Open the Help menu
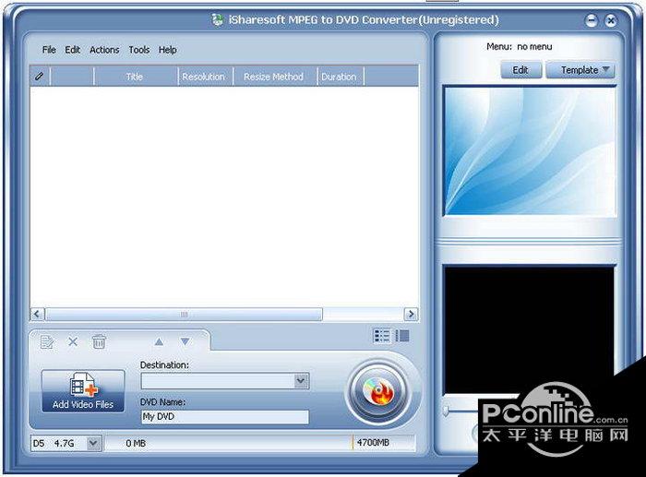 tap(167, 50)
